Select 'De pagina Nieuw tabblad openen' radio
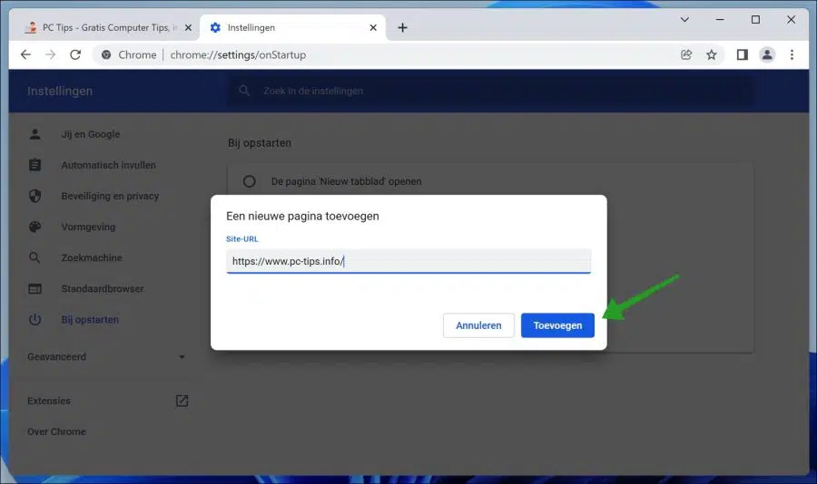Screen dimensions: 817x484 pos(249,181)
